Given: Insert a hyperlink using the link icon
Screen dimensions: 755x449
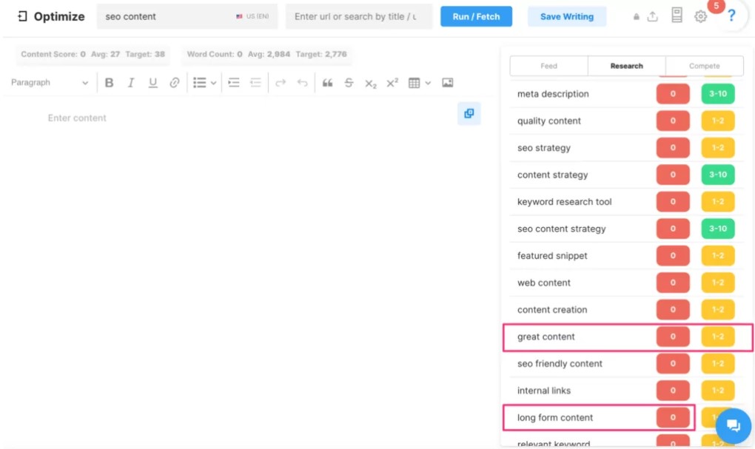Looking at the screenshot, I should click(x=175, y=82).
